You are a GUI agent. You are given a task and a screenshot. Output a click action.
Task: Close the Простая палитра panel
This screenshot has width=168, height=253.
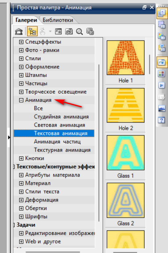(x=152, y=7)
